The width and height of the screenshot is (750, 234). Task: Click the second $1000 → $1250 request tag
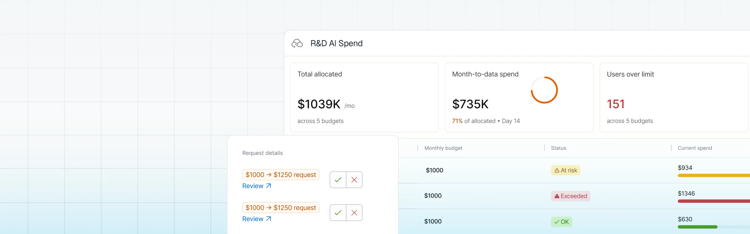281,208
